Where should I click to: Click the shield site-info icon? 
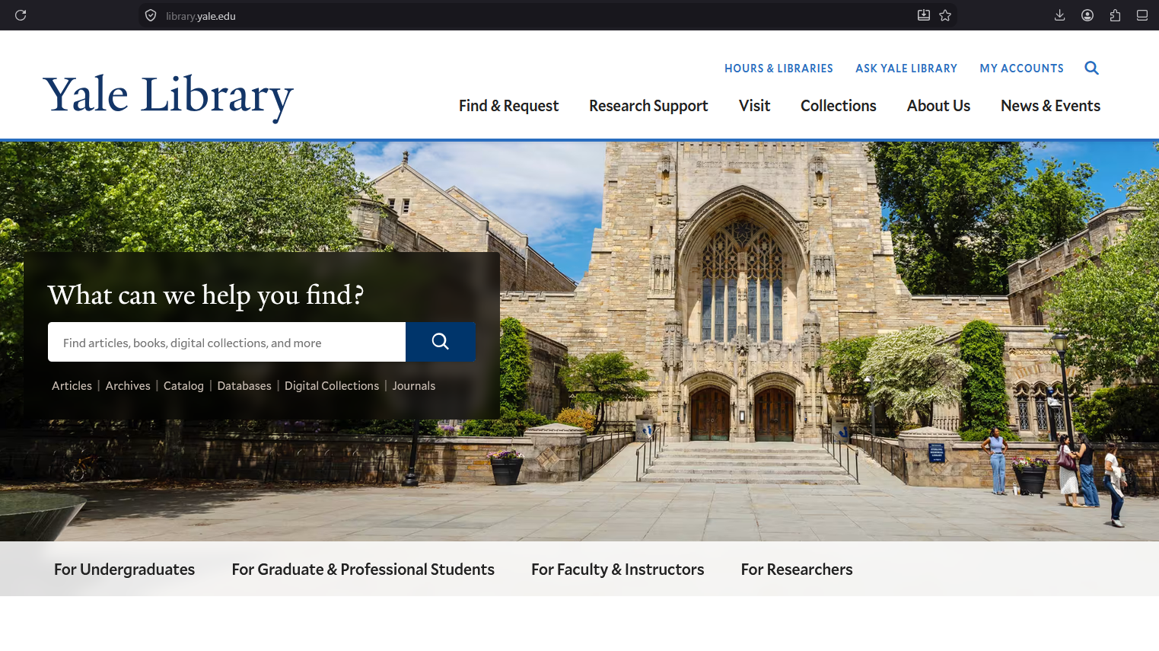click(151, 15)
